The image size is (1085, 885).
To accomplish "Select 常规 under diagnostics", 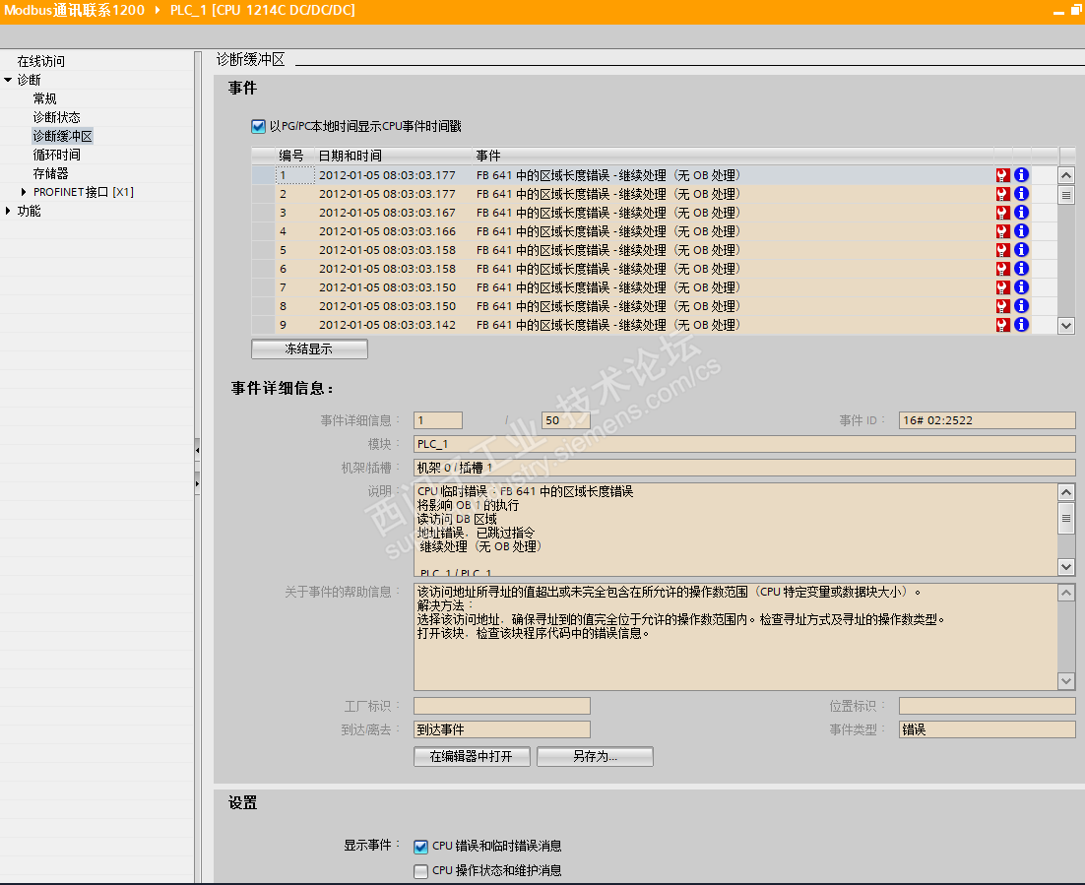I will coord(45,99).
